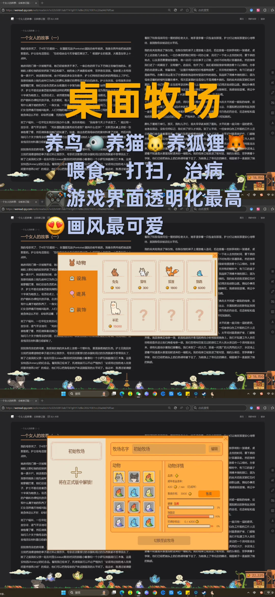The height and width of the screenshot is (597, 275).
Task: Click the plus icon for new farm
Action: pos(76,472)
